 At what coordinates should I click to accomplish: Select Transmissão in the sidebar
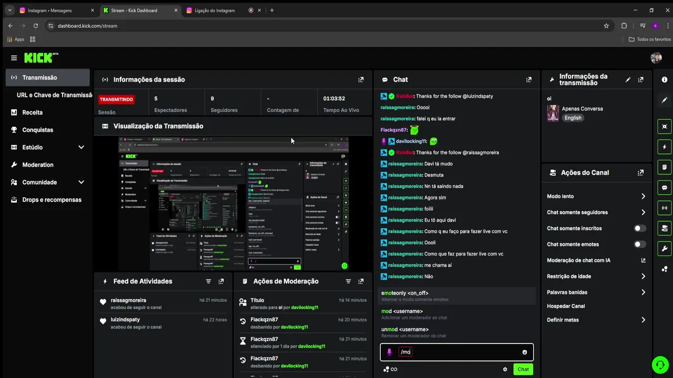(x=48, y=78)
